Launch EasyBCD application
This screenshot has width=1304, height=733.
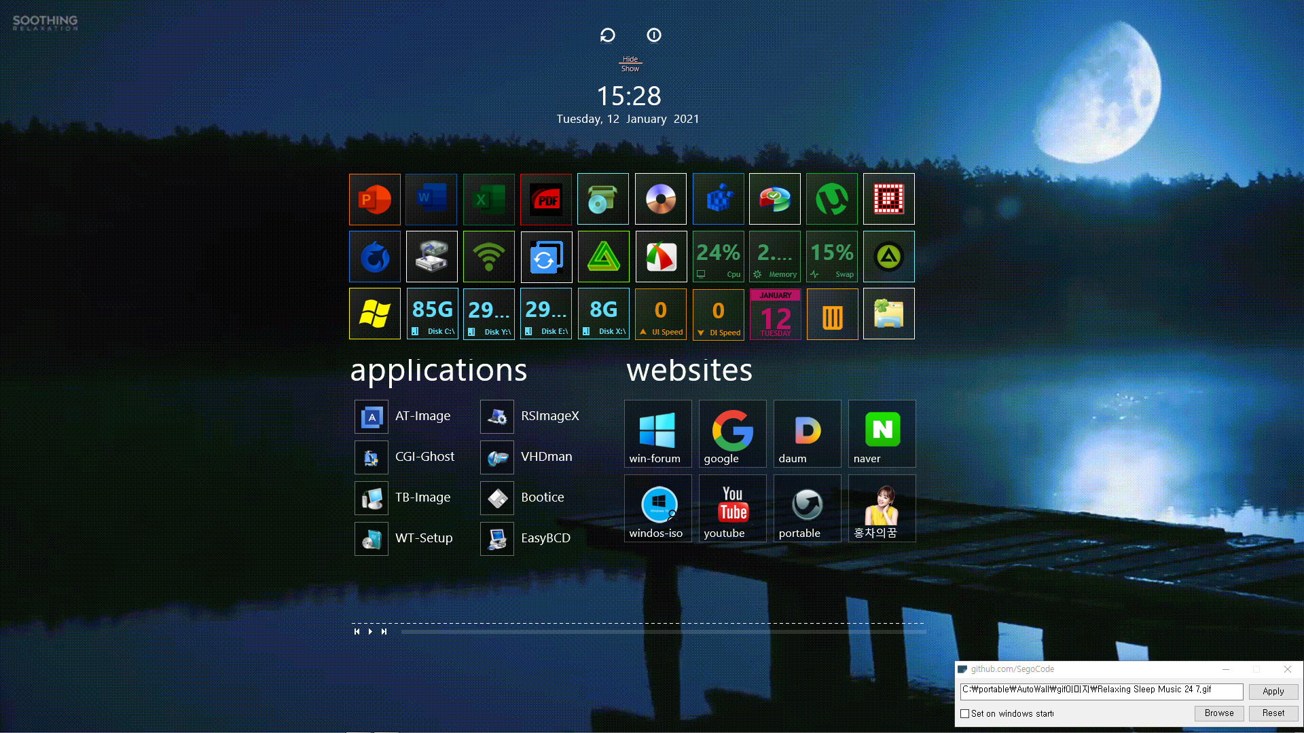pyautogui.click(x=526, y=538)
